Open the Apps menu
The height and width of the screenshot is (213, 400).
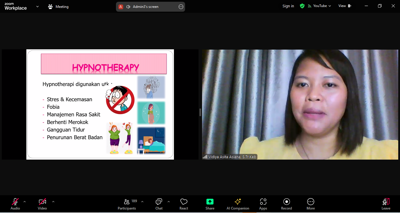point(263,204)
